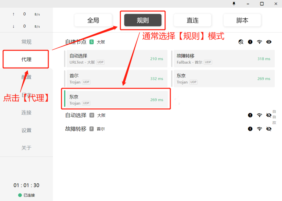Viewport: 282px width, 201px height.
Task: Show hidden proxies of 自动选择 group
Action: pyautogui.click(x=269, y=115)
